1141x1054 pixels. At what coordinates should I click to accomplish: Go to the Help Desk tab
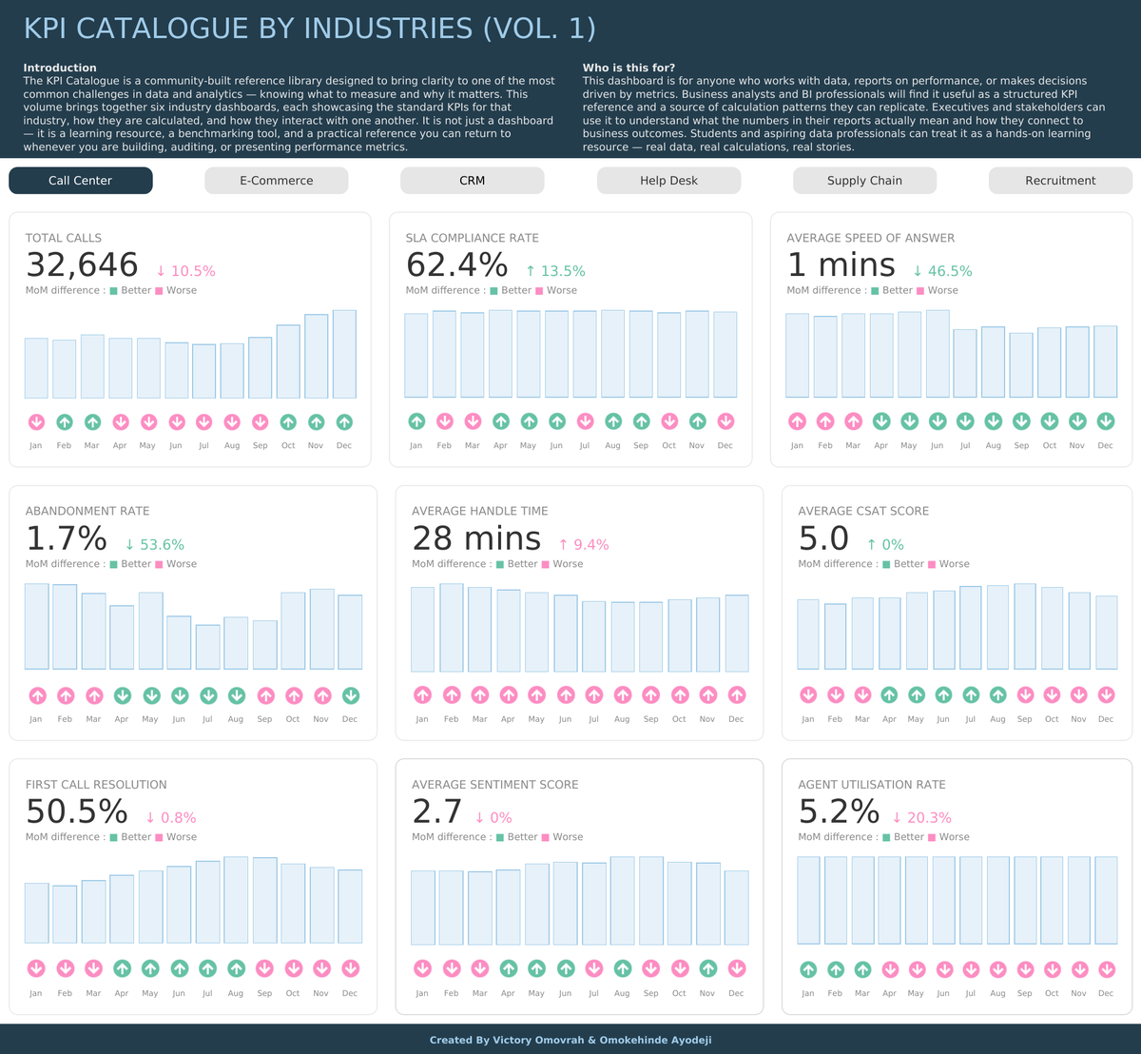click(669, 181)
